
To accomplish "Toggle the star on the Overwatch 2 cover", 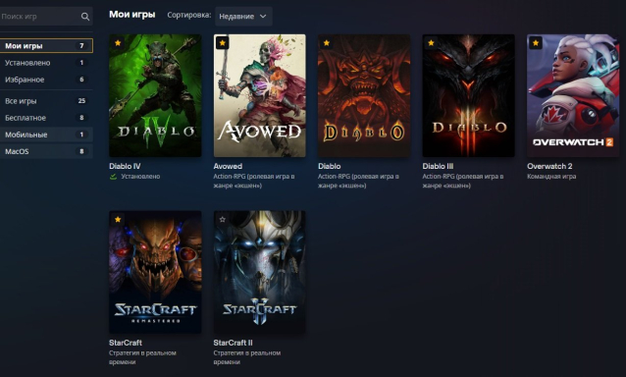I will coord(536,43).
